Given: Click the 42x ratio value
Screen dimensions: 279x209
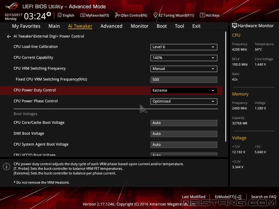Looking at the screenshot, I should point(235,79).
